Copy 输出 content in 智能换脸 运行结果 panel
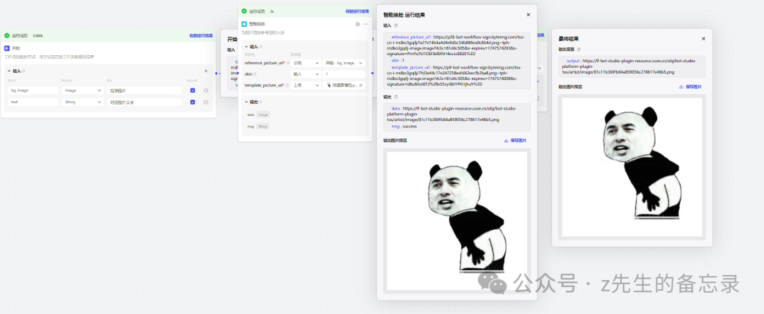Viewport: 764px width, 314px height. pos(395,97)
